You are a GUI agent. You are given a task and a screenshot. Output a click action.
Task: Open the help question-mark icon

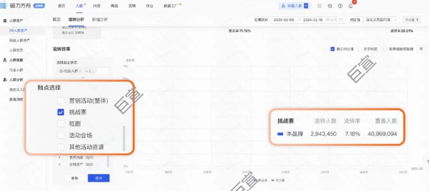(340, 6)
